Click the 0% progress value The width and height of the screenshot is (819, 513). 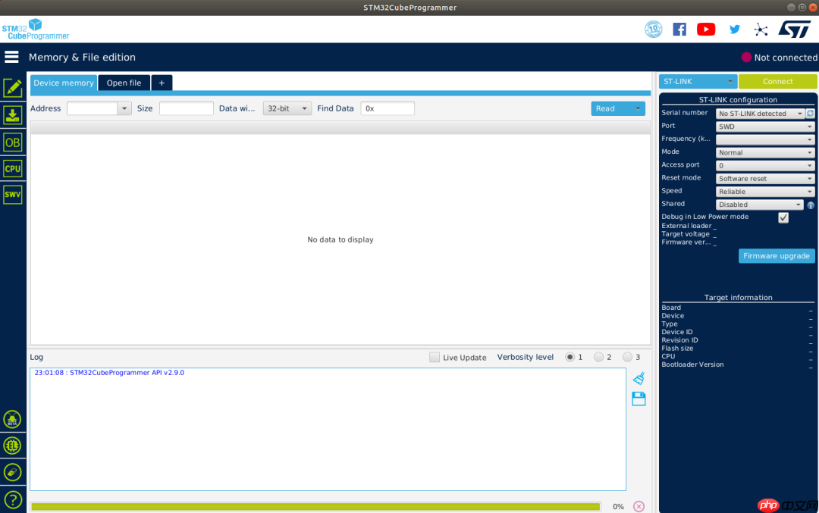(x=619, y=507)
